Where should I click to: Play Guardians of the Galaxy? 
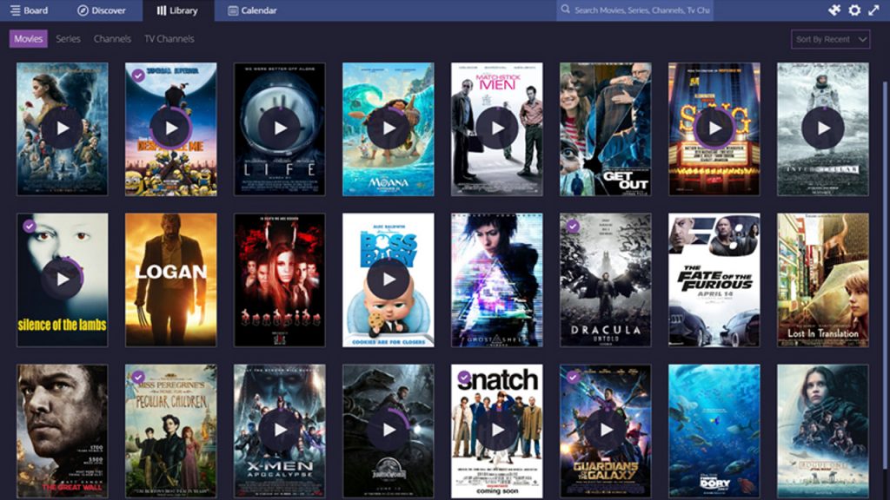click(x=606, y=430)
